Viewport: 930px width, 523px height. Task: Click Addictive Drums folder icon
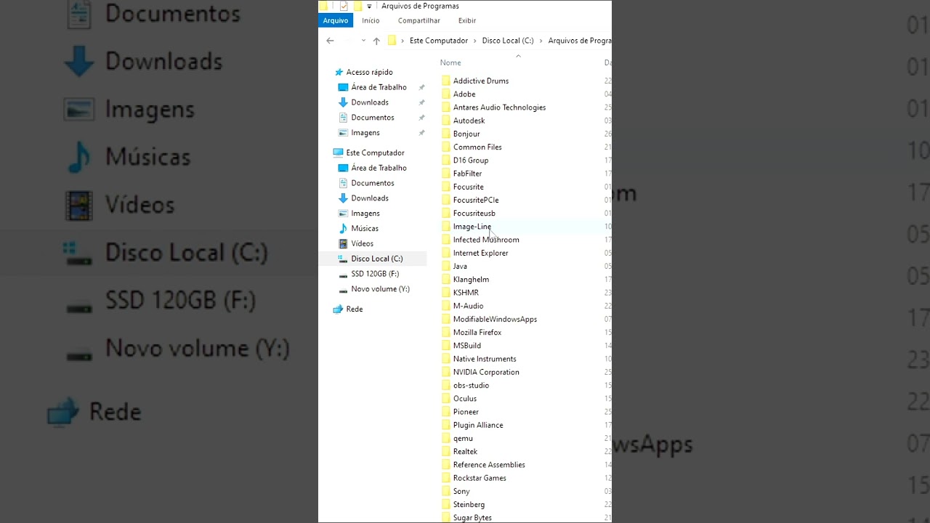[x=446, y=81]
